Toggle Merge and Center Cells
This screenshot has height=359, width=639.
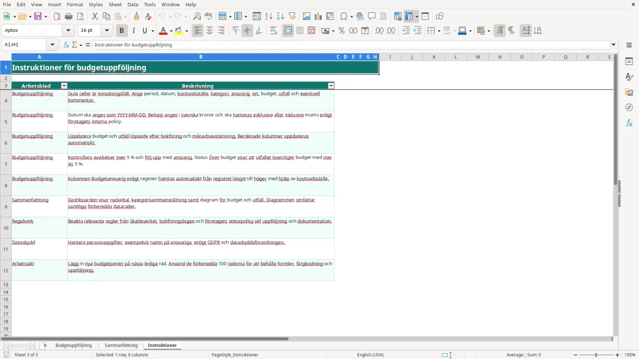click(x=288, y=31)
